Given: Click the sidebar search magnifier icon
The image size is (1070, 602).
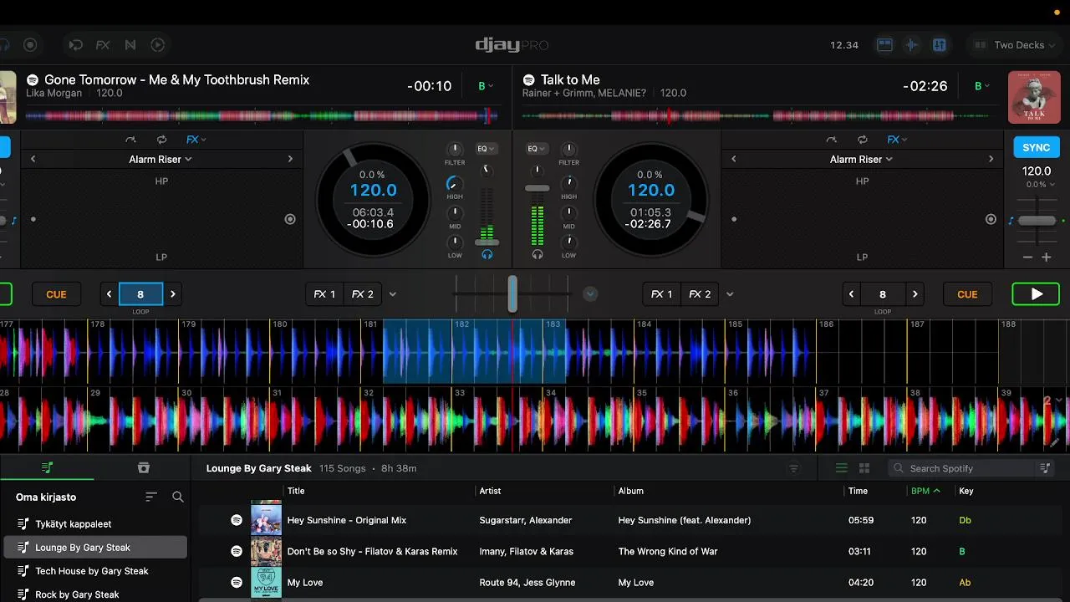Looking at the screenshot, I should coord(178,497).
